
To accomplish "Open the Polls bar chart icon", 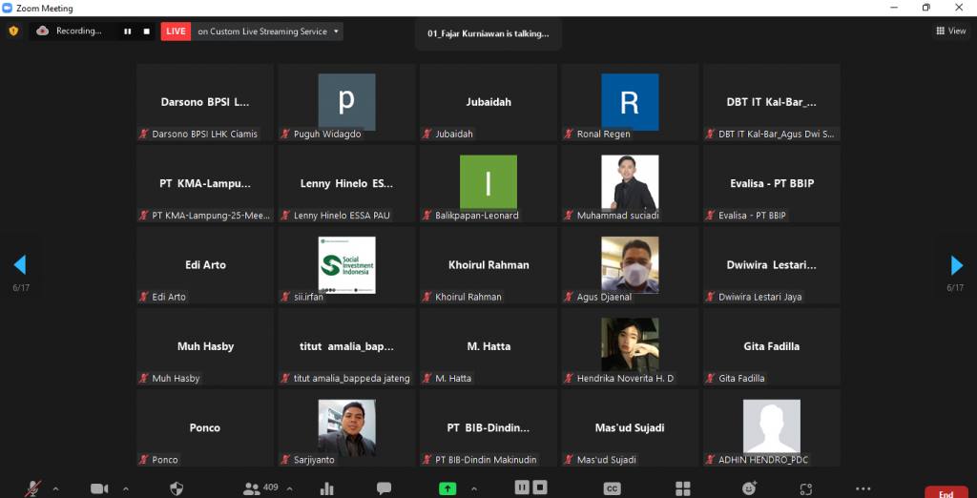I will pyautogui.click(x=327, y=488).
